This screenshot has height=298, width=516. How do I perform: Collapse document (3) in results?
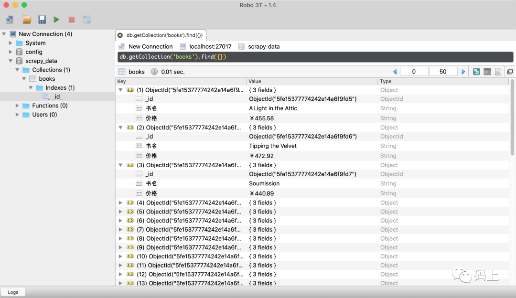(120, 165)
